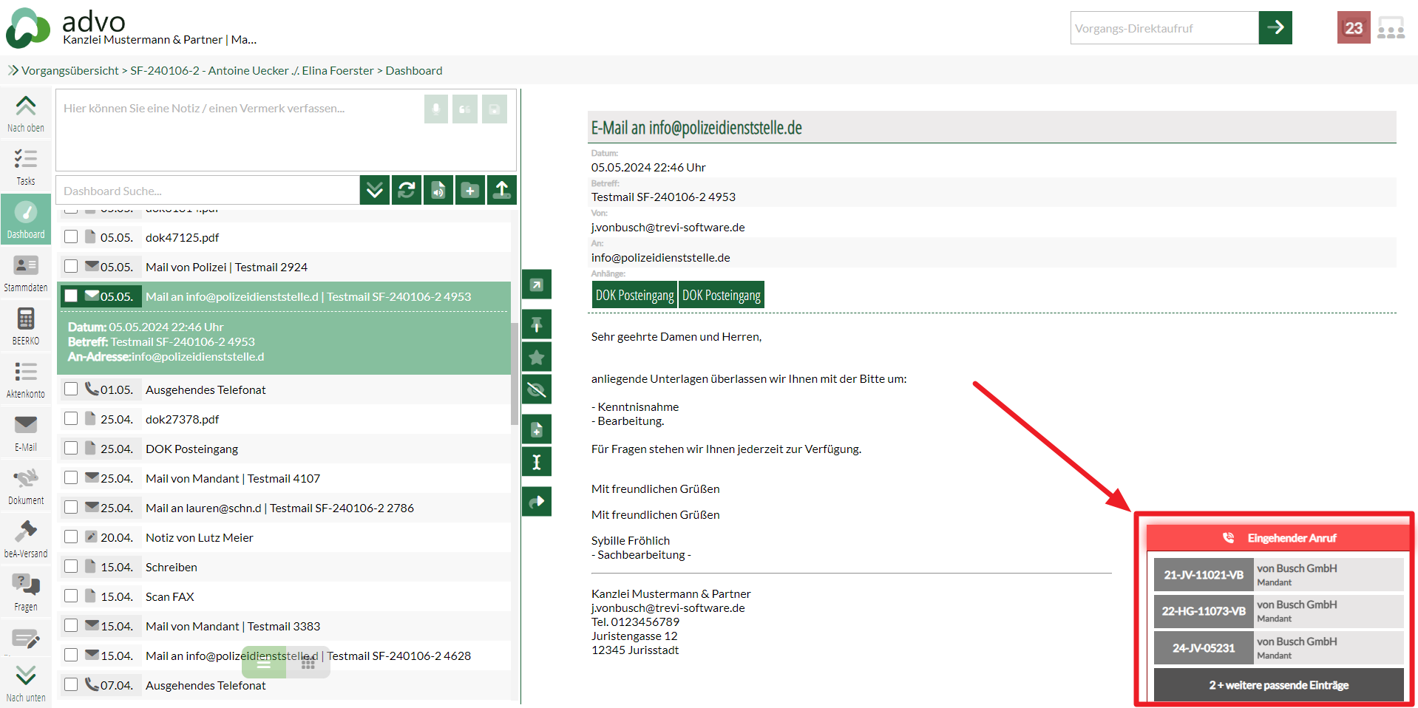Open first DOK Posteingang attachment
1418x708 pixels.
pos(634,295)
